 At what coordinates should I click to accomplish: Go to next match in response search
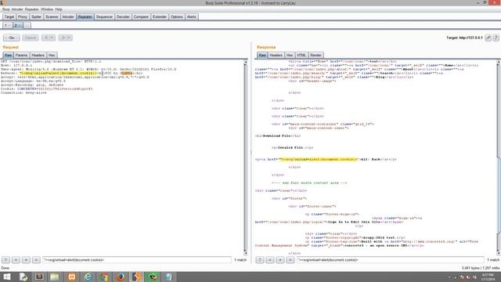pos(290,260)
